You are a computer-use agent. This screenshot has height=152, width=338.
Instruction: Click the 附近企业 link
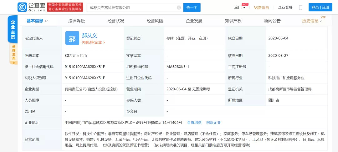point(213,123)
